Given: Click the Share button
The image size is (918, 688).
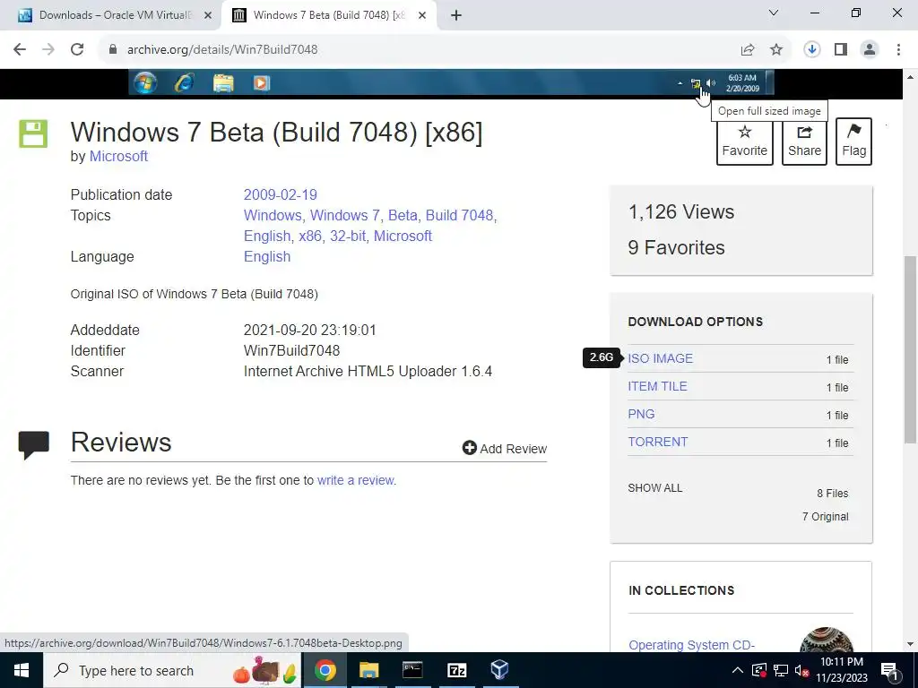Looking at the screenshot, I should (804, 142).
